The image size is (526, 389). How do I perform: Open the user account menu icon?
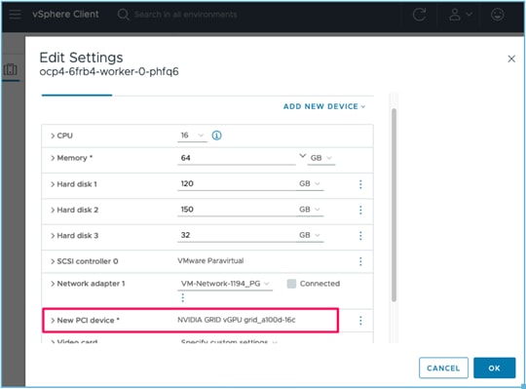460,15
